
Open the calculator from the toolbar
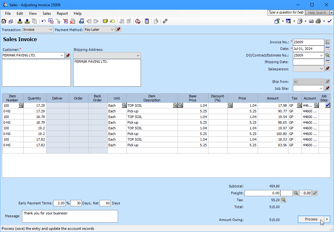147,21
